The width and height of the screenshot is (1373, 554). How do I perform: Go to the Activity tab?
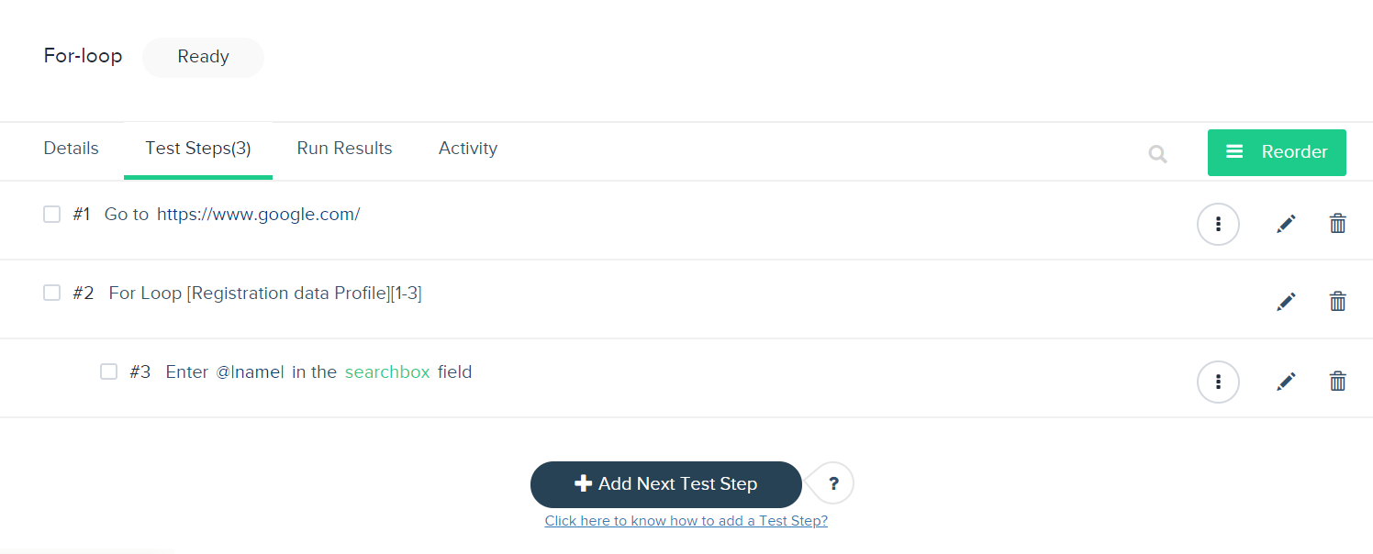(x=468, y=149)
